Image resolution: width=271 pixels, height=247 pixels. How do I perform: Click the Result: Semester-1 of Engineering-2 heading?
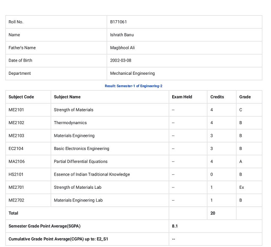click(133, 86)
